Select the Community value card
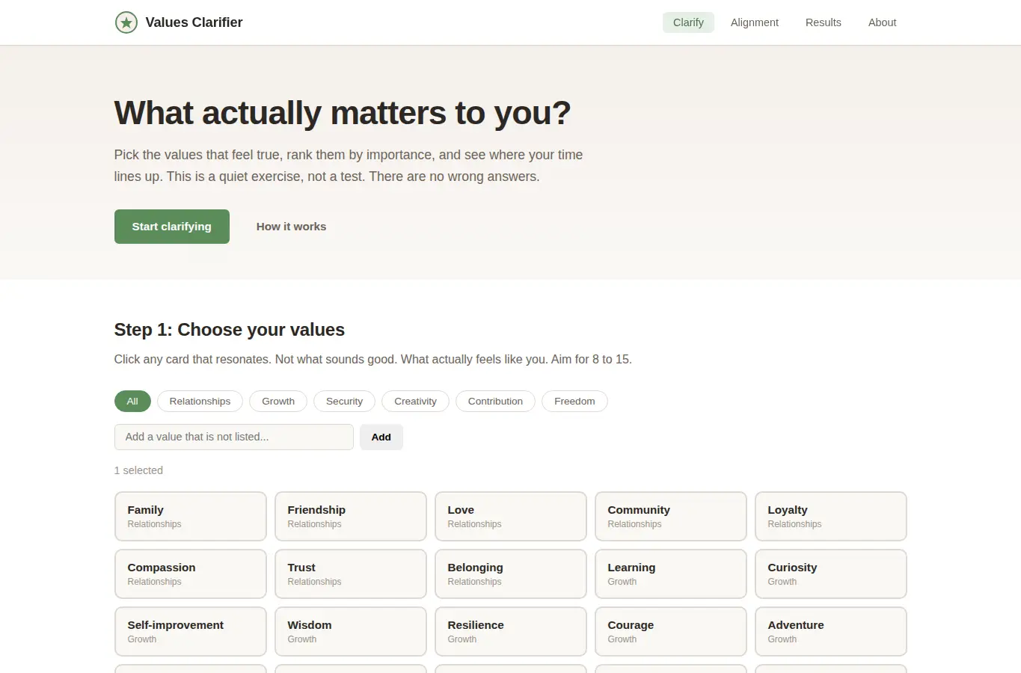Screen dimensions: 1021x673 click(x=671, y=516)
